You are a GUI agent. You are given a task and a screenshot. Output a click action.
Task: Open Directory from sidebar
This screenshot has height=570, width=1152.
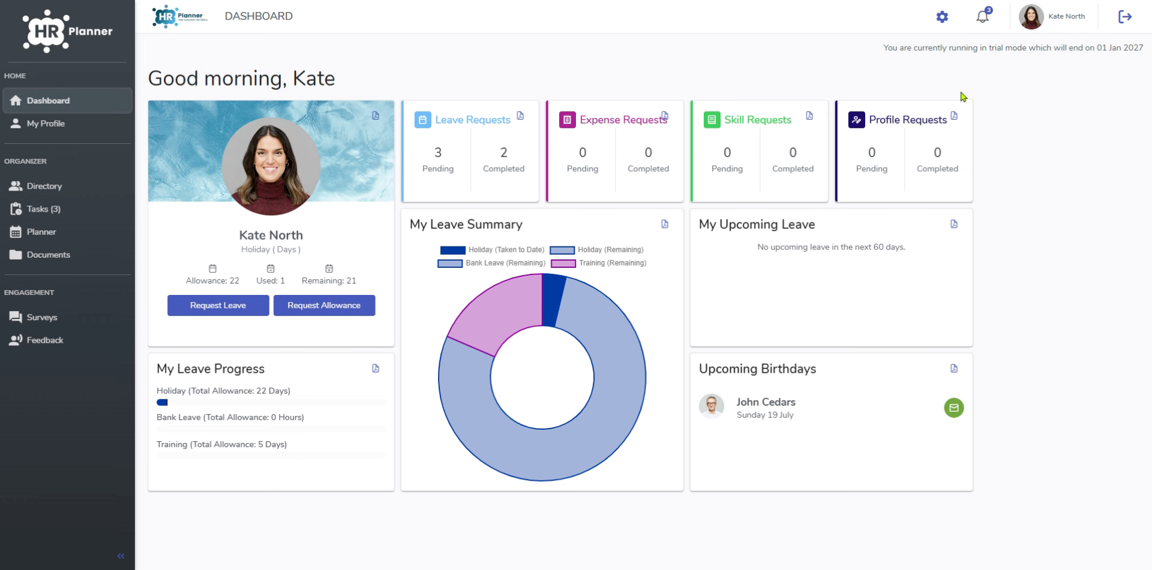click(x=67, y=186)
